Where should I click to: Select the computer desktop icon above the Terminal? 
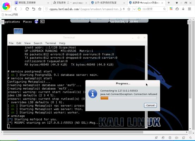[18, 31]
